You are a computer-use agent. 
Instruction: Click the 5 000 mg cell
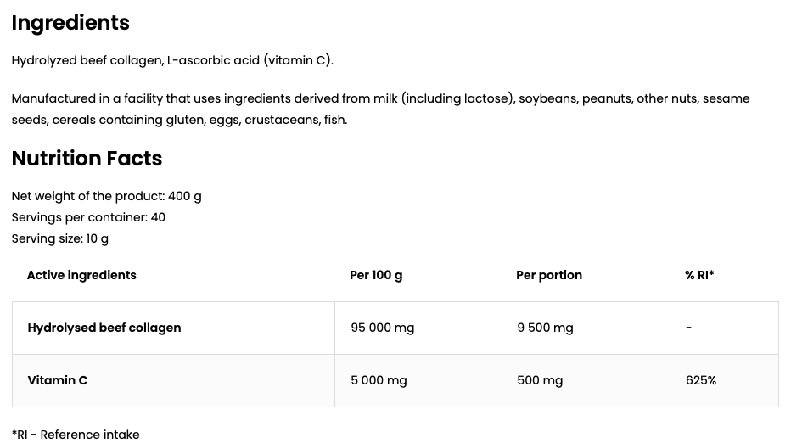point(379,380)
